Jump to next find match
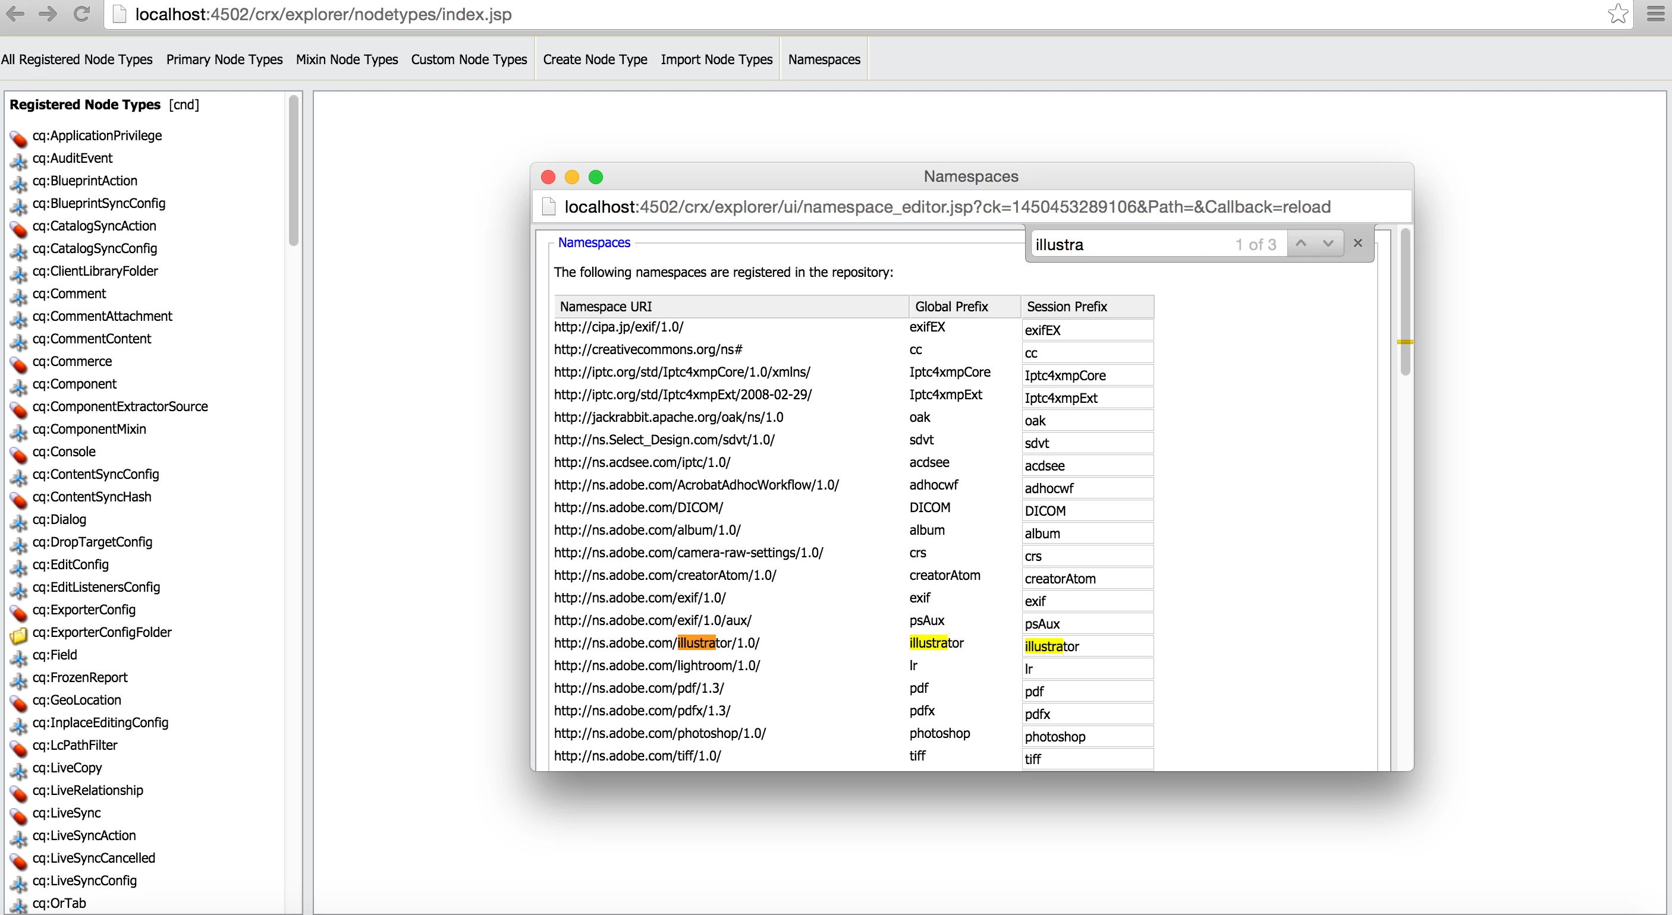Viewport: 1672px width, 915px height. [x=1328, y=243]
